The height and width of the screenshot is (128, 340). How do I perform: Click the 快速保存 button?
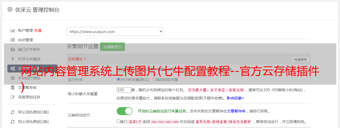click(300, 60)
